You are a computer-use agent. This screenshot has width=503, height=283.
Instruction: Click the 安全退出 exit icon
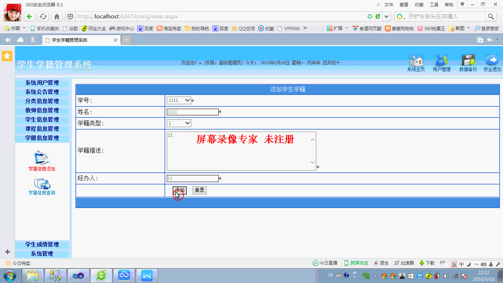point(492,60)
